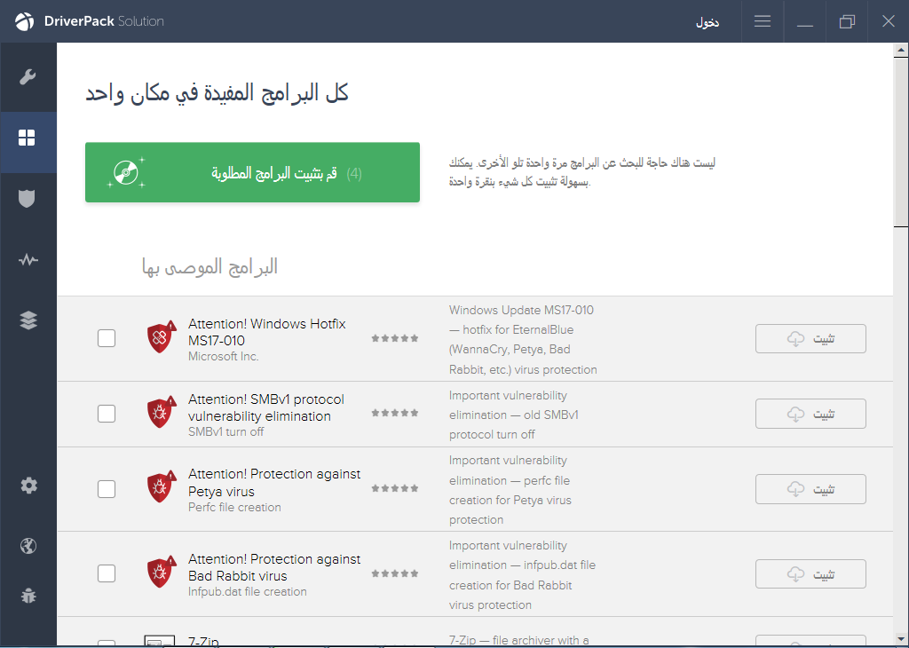Image resolution: width=909 pixels, height=648 pixels.
Task: Click the red shield icon for SMBv1 protocol
Action: coord(162,412)
